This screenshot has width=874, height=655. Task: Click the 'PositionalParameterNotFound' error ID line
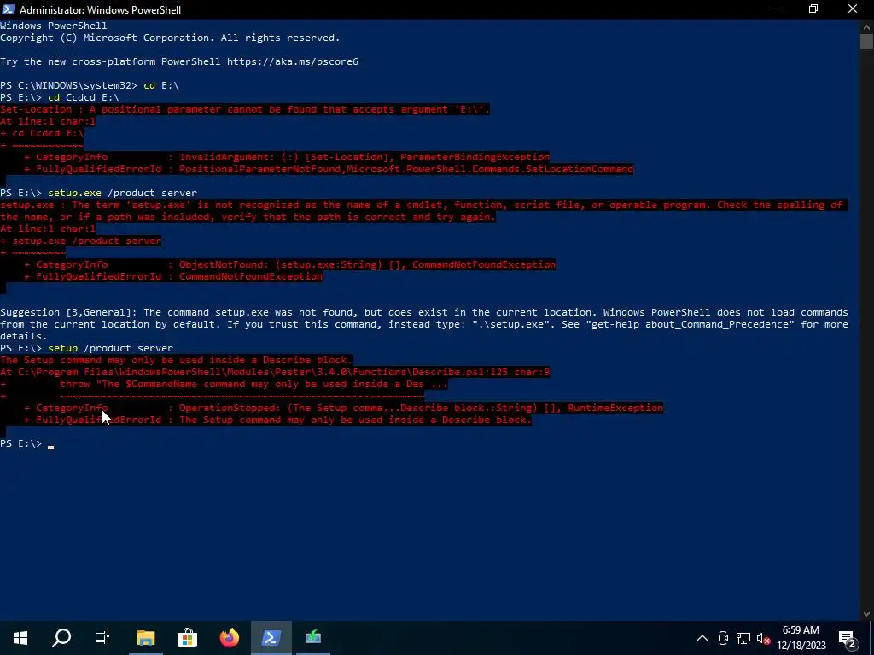coord(329,169)
